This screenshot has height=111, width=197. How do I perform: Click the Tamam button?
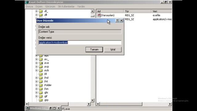pos(94,49)
